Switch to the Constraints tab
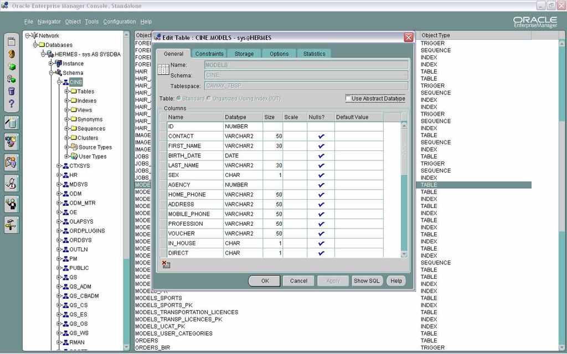 coord(209,54)
